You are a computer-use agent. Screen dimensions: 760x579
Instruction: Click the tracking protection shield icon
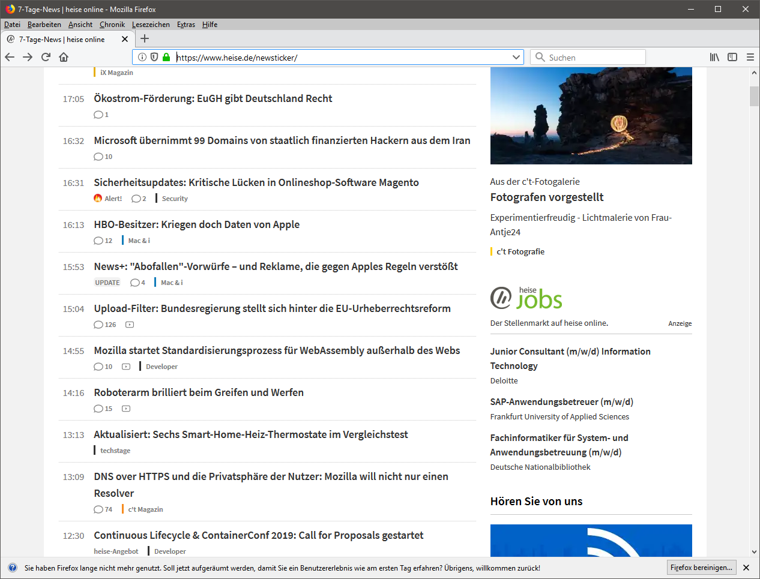coord(154,57)
